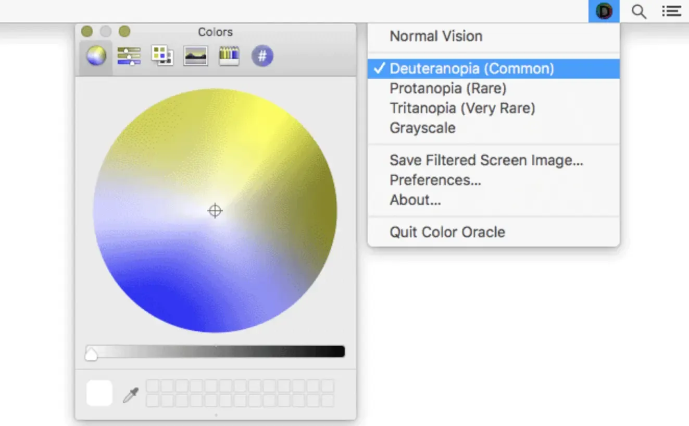Open the color palettes tab

click(x=162, y=55)
